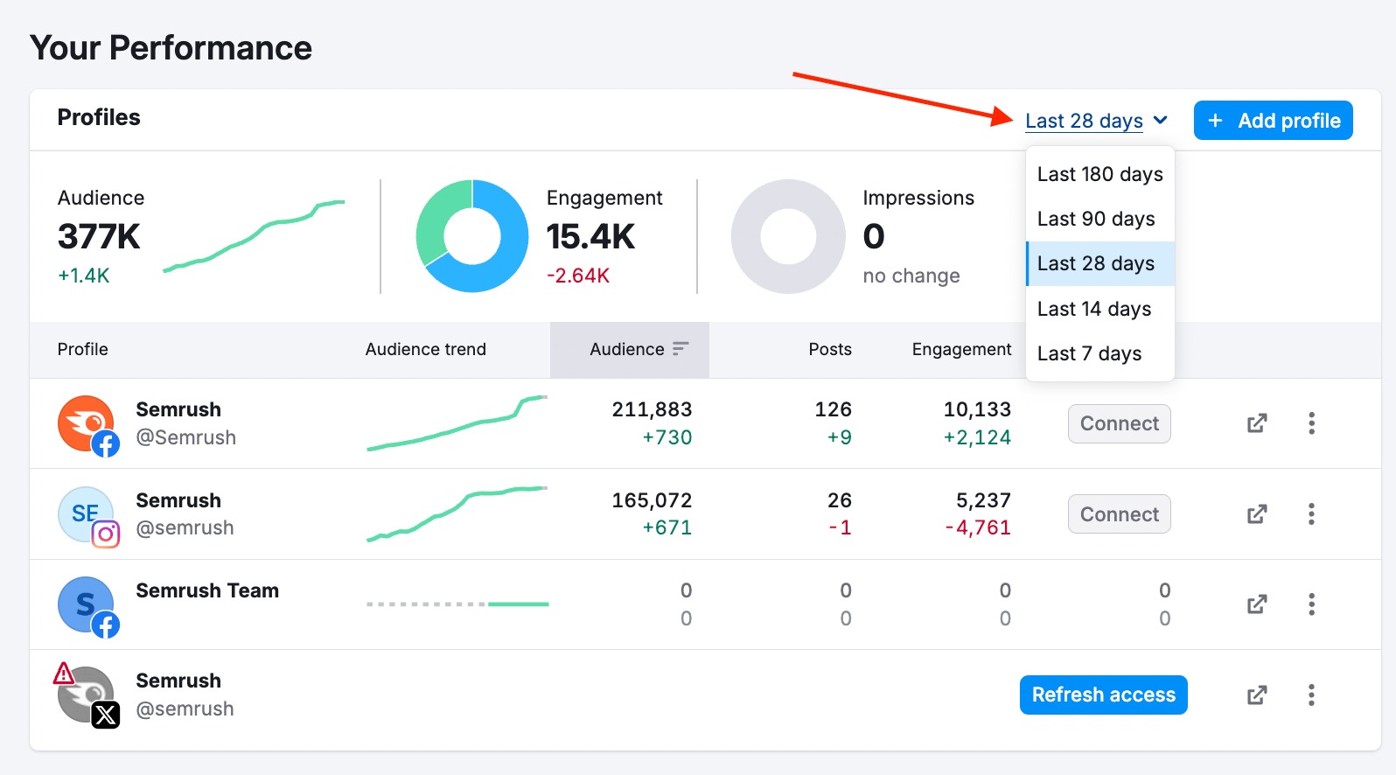Open more options for Semrush Instagram row
The width and height of the screenshot is (1396, 775).
[x=1311, y=514]
